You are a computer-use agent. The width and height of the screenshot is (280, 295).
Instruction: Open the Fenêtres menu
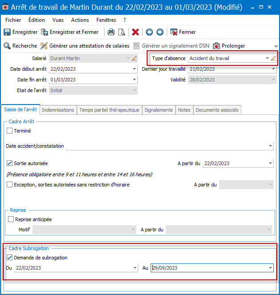click(x=106, y=20)
